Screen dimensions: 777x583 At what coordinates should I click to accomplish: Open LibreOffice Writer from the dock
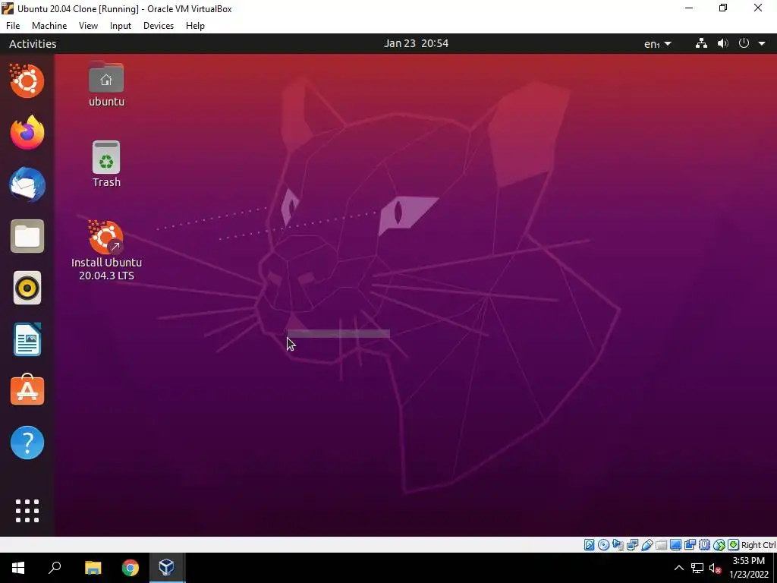[x=27, y=339]
